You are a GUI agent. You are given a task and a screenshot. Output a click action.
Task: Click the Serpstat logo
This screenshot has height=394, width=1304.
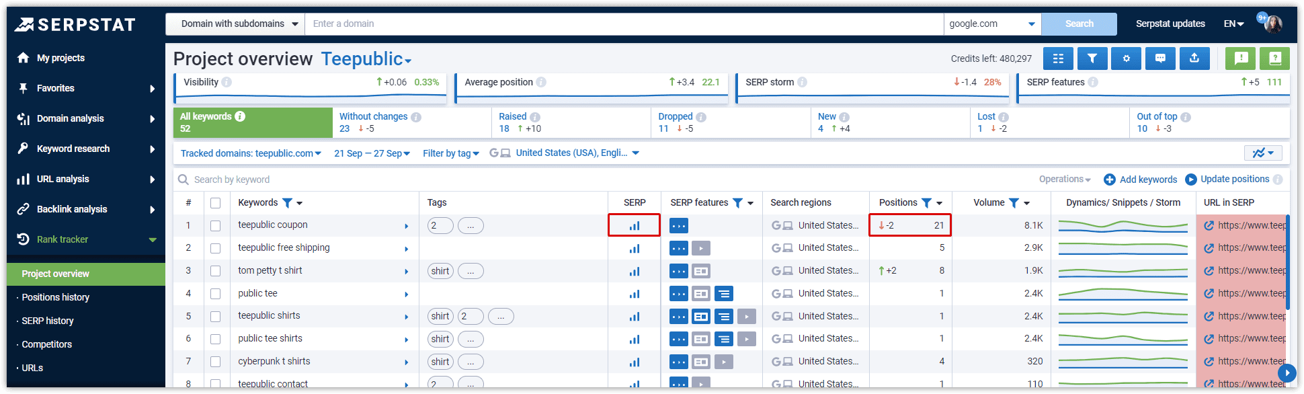tap(75, 25)
